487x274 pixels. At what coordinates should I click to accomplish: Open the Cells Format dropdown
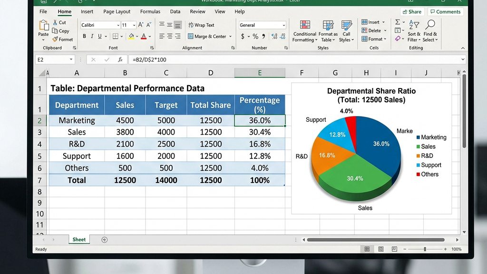(x=374, y=39)
